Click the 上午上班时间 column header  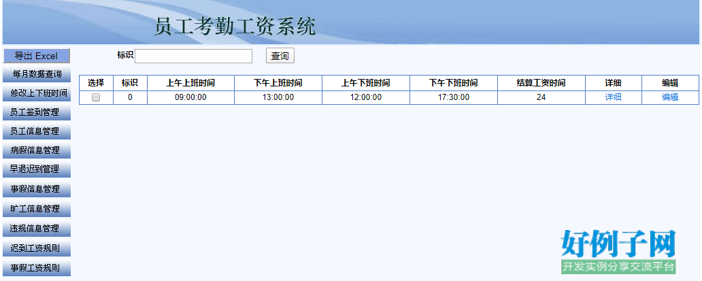190,83
